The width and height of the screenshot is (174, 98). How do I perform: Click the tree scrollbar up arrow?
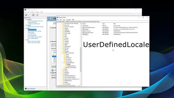tap(80, 24)
